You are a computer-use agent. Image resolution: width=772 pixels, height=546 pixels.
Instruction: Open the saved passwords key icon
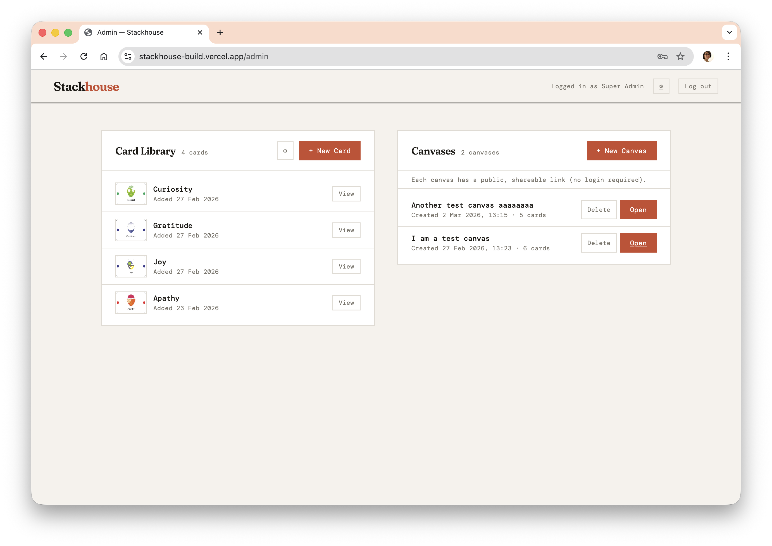point(662,56)
